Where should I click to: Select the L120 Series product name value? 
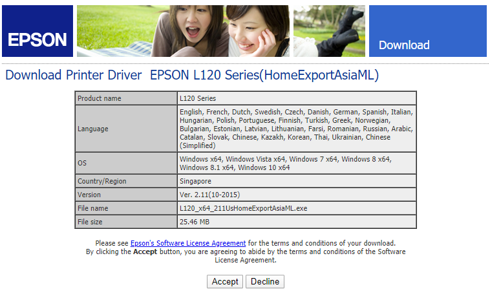coord(198,98)
